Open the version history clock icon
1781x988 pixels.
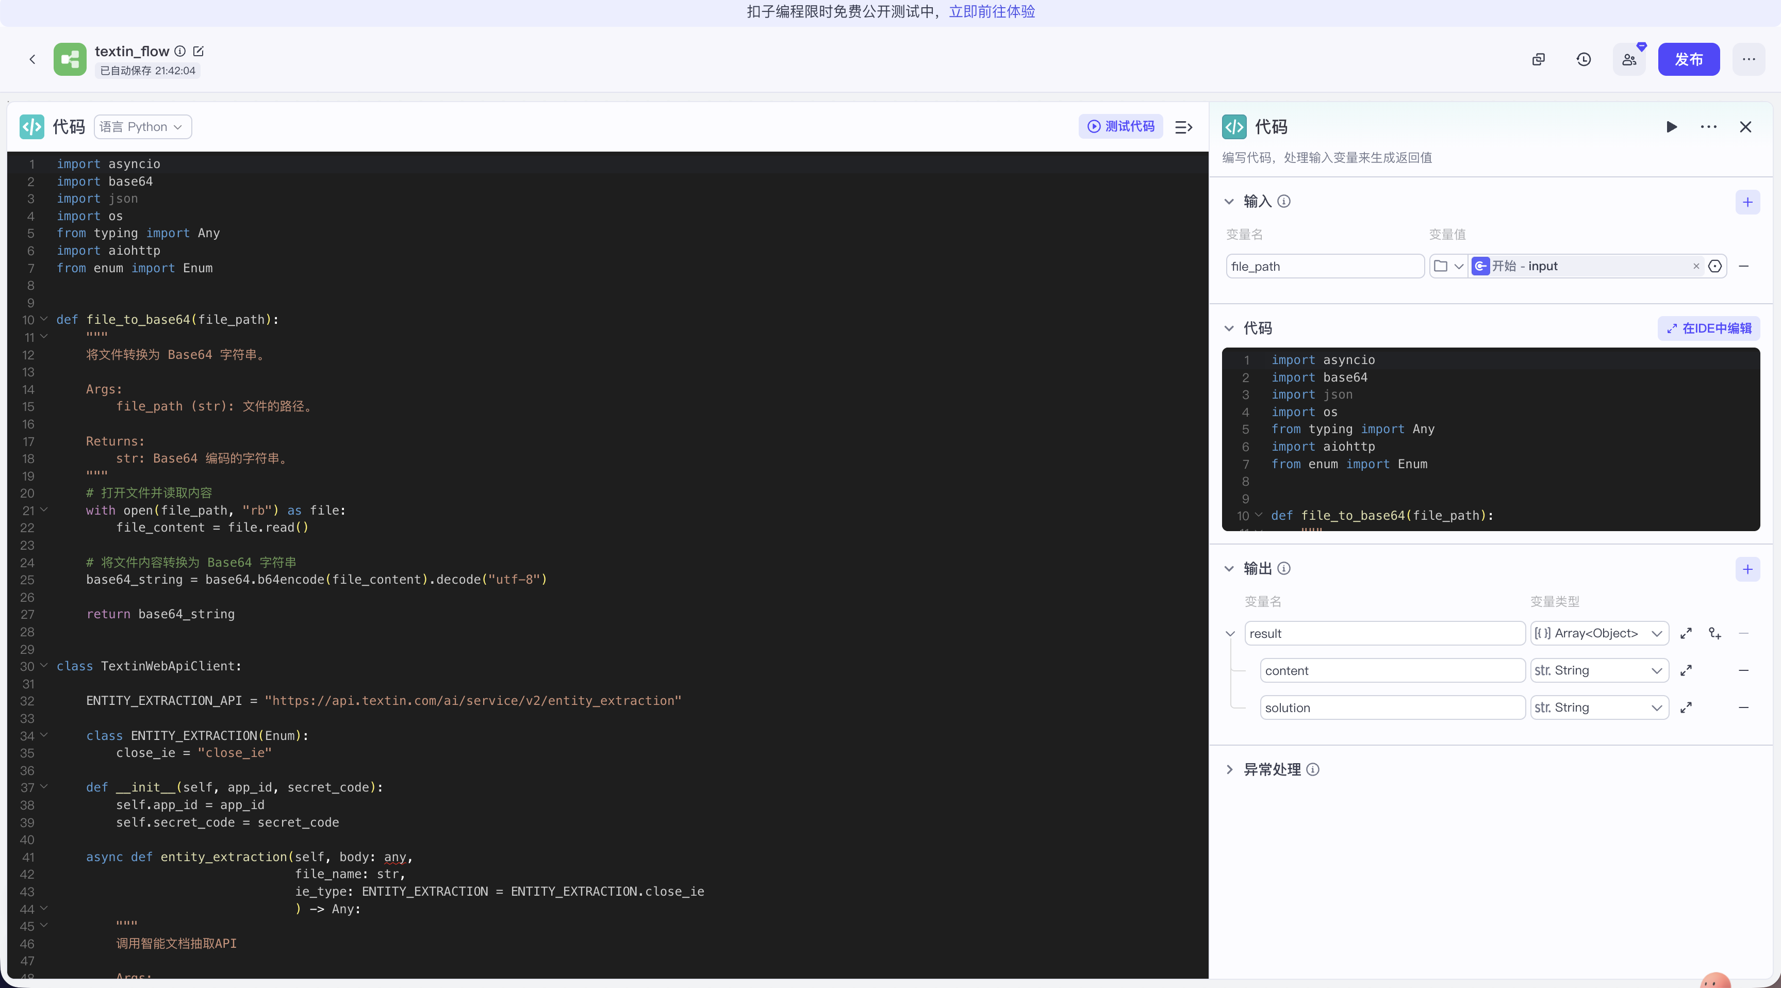(1584, 59)
